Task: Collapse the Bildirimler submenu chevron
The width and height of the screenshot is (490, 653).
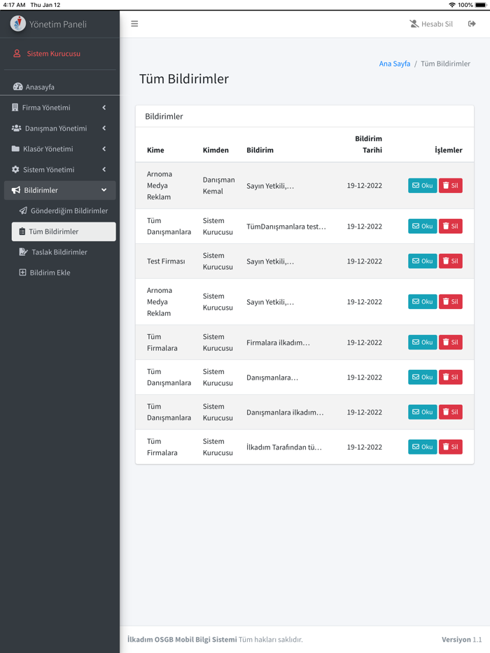Action: pyautogui.click(x=104, y=190)
